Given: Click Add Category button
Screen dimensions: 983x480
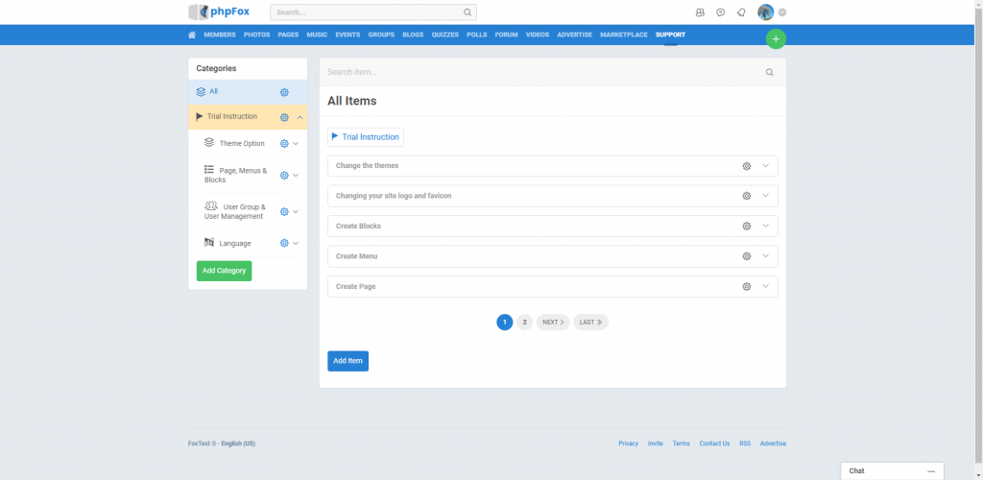Looking at the screenshot, I should pyautogui.click(x=224, y=271).
